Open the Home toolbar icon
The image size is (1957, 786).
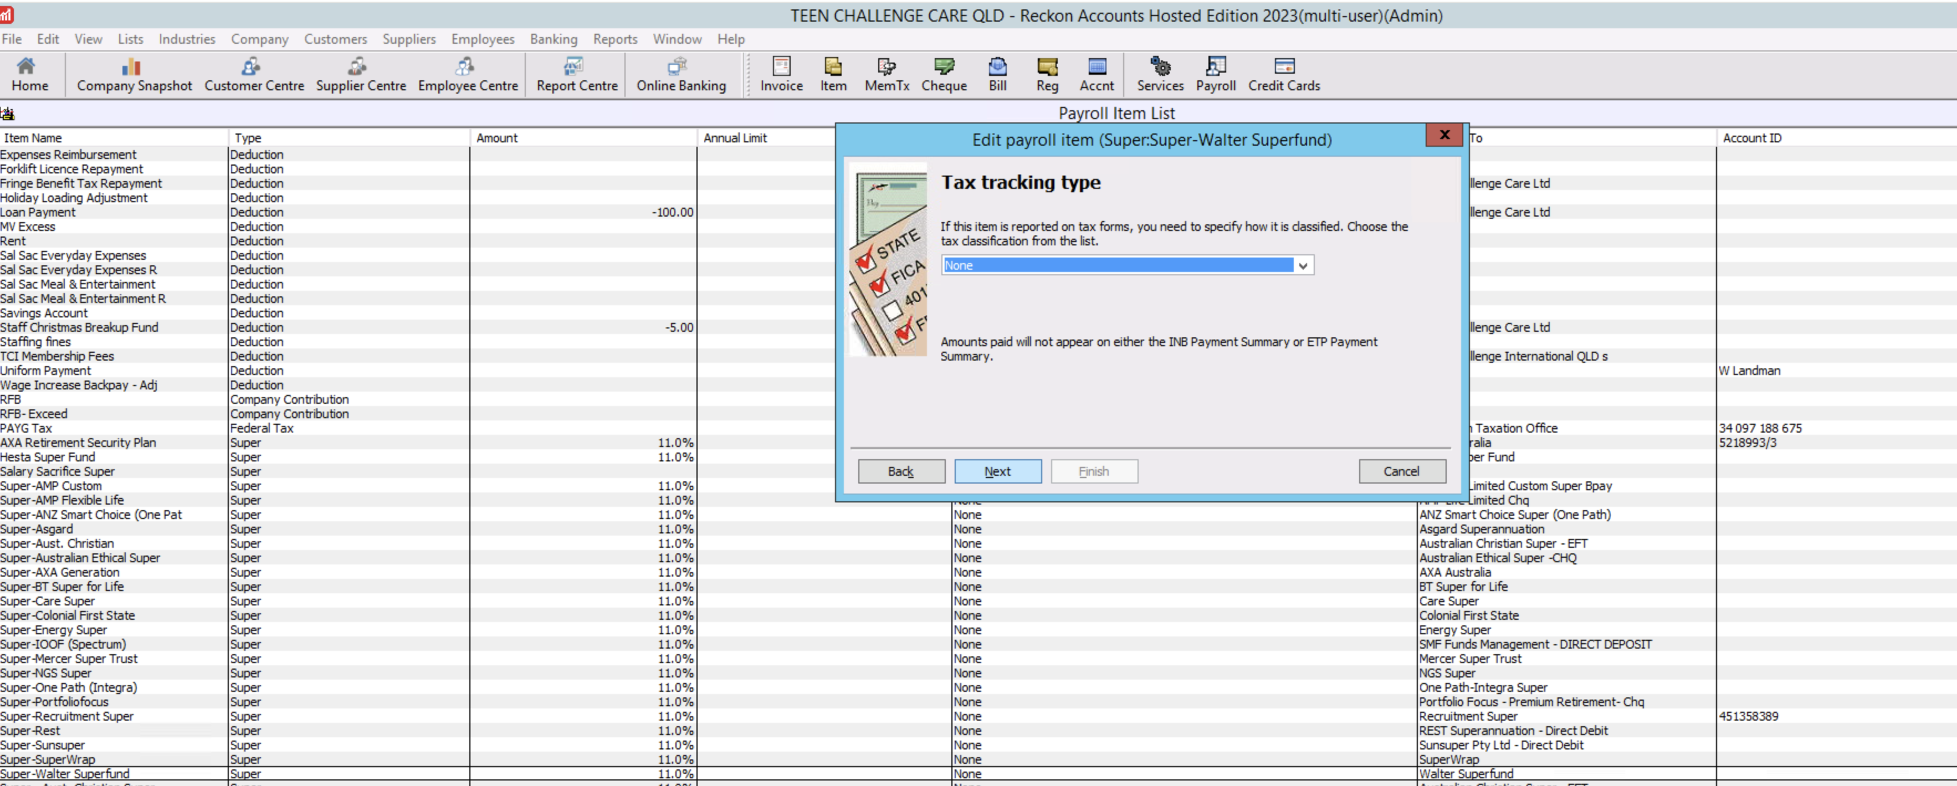pos(29,74)
